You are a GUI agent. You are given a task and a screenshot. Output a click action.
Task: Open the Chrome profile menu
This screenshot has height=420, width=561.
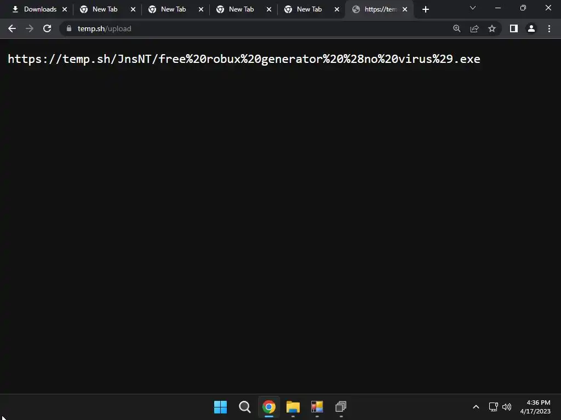[531, 28]
